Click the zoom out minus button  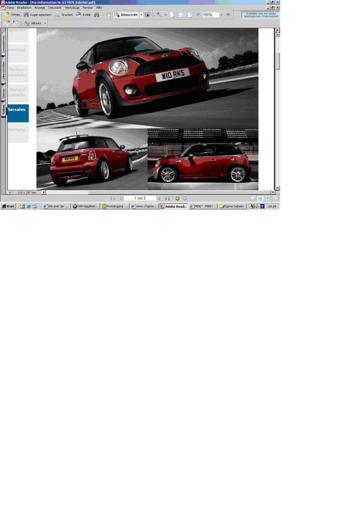point(198,15)
